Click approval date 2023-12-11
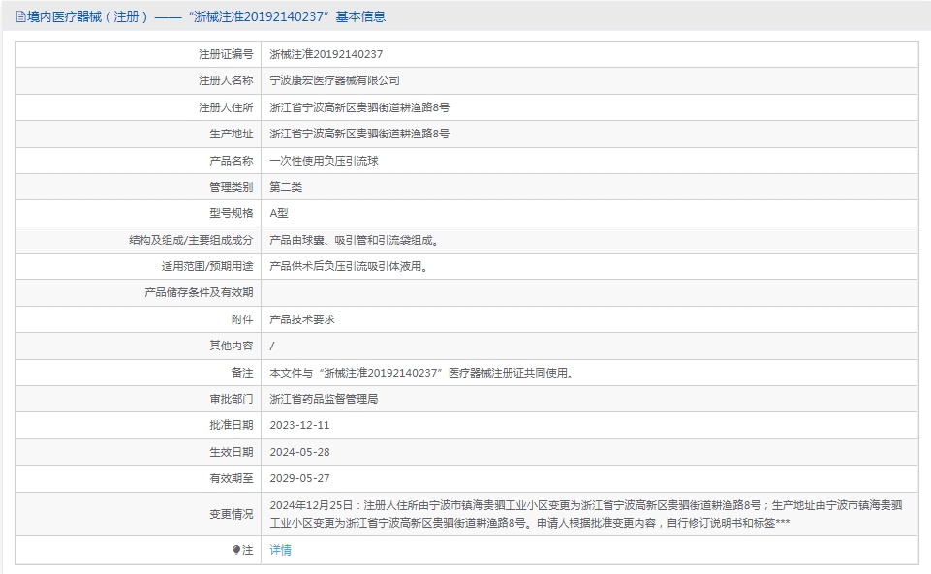 pyautogui.click(x=299, y=425)
